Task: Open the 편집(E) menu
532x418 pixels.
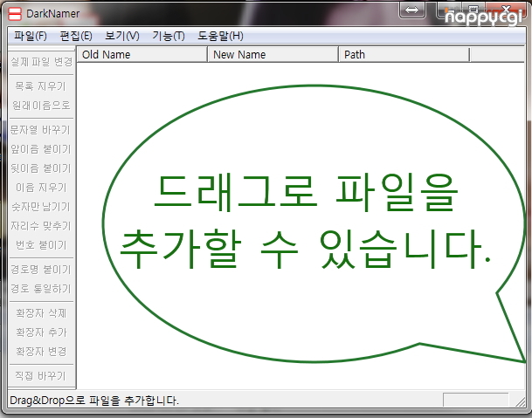Action: (x=76, y=36)
